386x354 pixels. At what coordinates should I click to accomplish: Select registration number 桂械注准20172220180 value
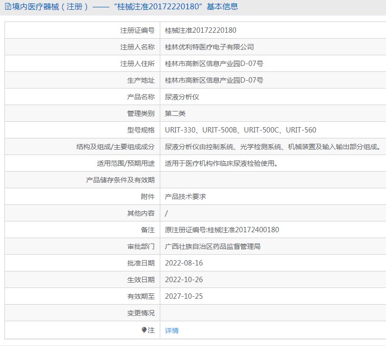[200, 30]
